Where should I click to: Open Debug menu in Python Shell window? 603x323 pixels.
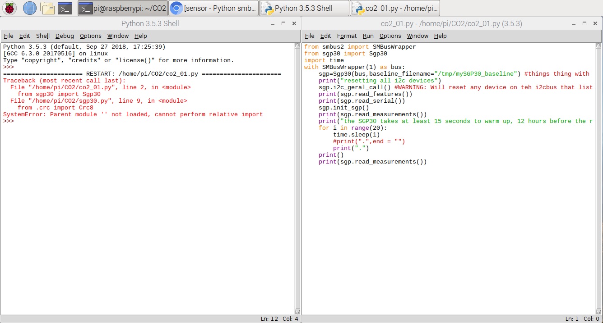(x=65, y=36)
